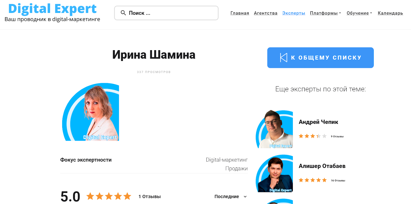Screen dimensions: 411x204
Task: Open Ирина Шамина profile photo
Action: [90, 112]
